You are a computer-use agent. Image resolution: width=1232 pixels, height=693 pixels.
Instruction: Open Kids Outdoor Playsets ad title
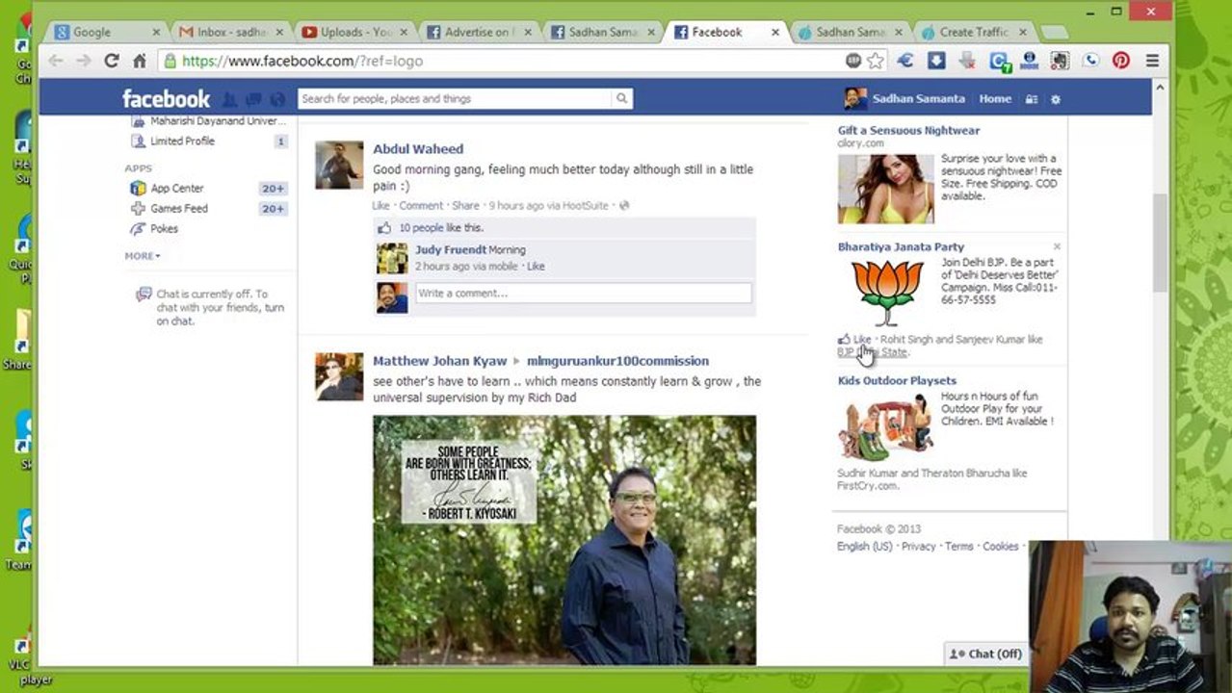897,381
